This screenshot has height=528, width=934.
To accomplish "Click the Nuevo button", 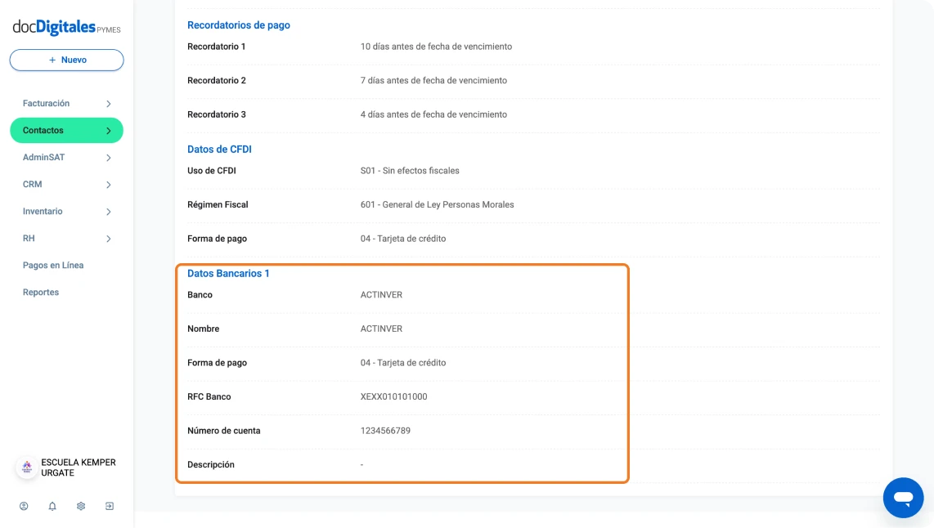I will click(x=67, y=60).
